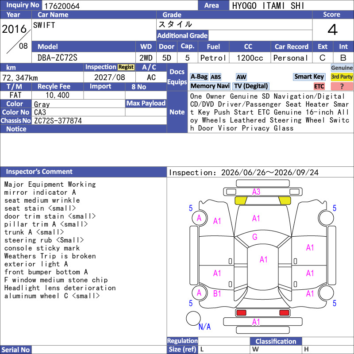354x354 pixels.
Task: Click the area value HYOGO ITAMI SHI
Action: click(268, 6)
